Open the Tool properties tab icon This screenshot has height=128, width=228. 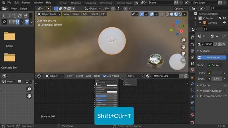pos(192,37)
